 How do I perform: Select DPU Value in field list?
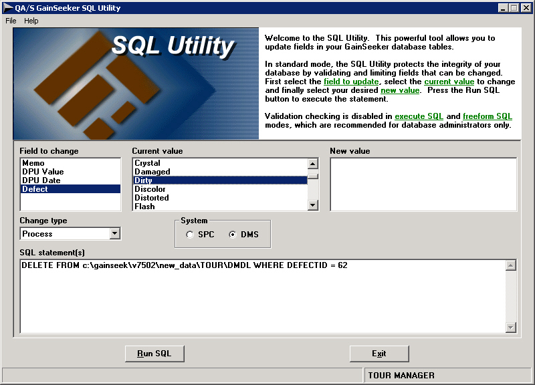click(x=43, y=172)
